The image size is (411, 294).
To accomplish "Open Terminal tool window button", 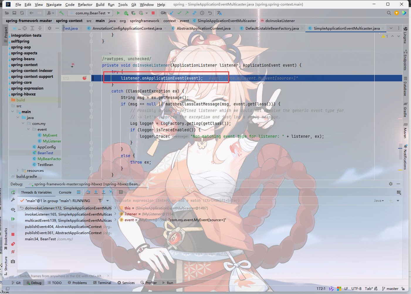I will [x=102, y=283].
